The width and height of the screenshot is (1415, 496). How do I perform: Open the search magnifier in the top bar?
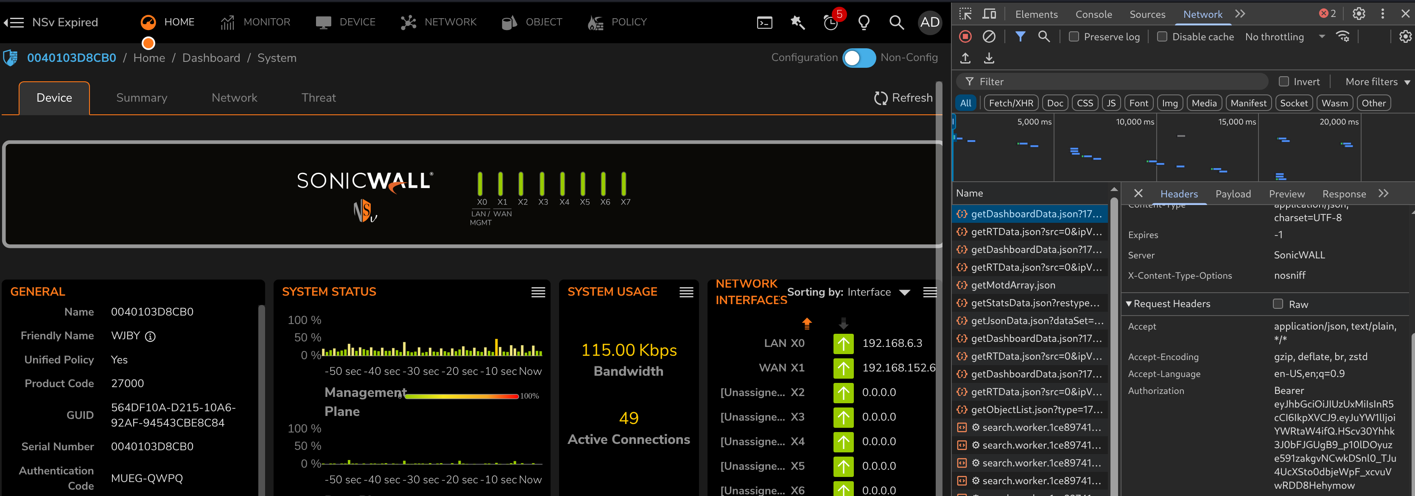[896, 22]
